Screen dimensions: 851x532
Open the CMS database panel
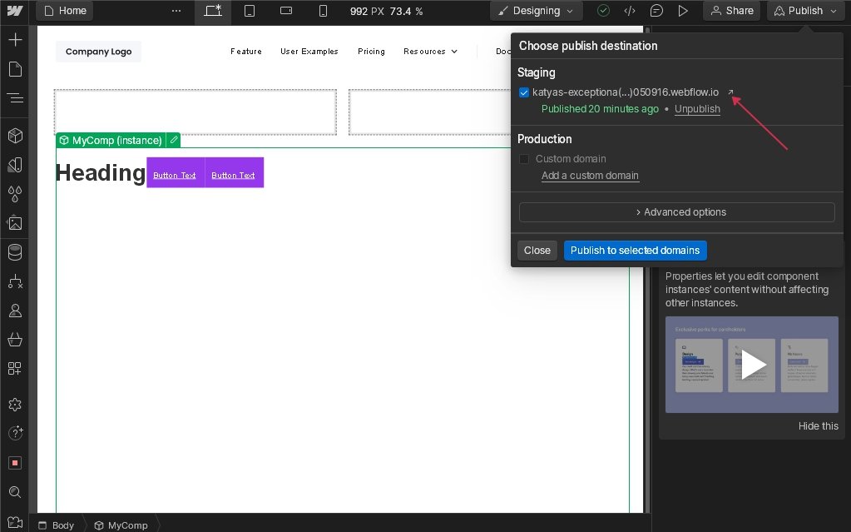(15, 251)
